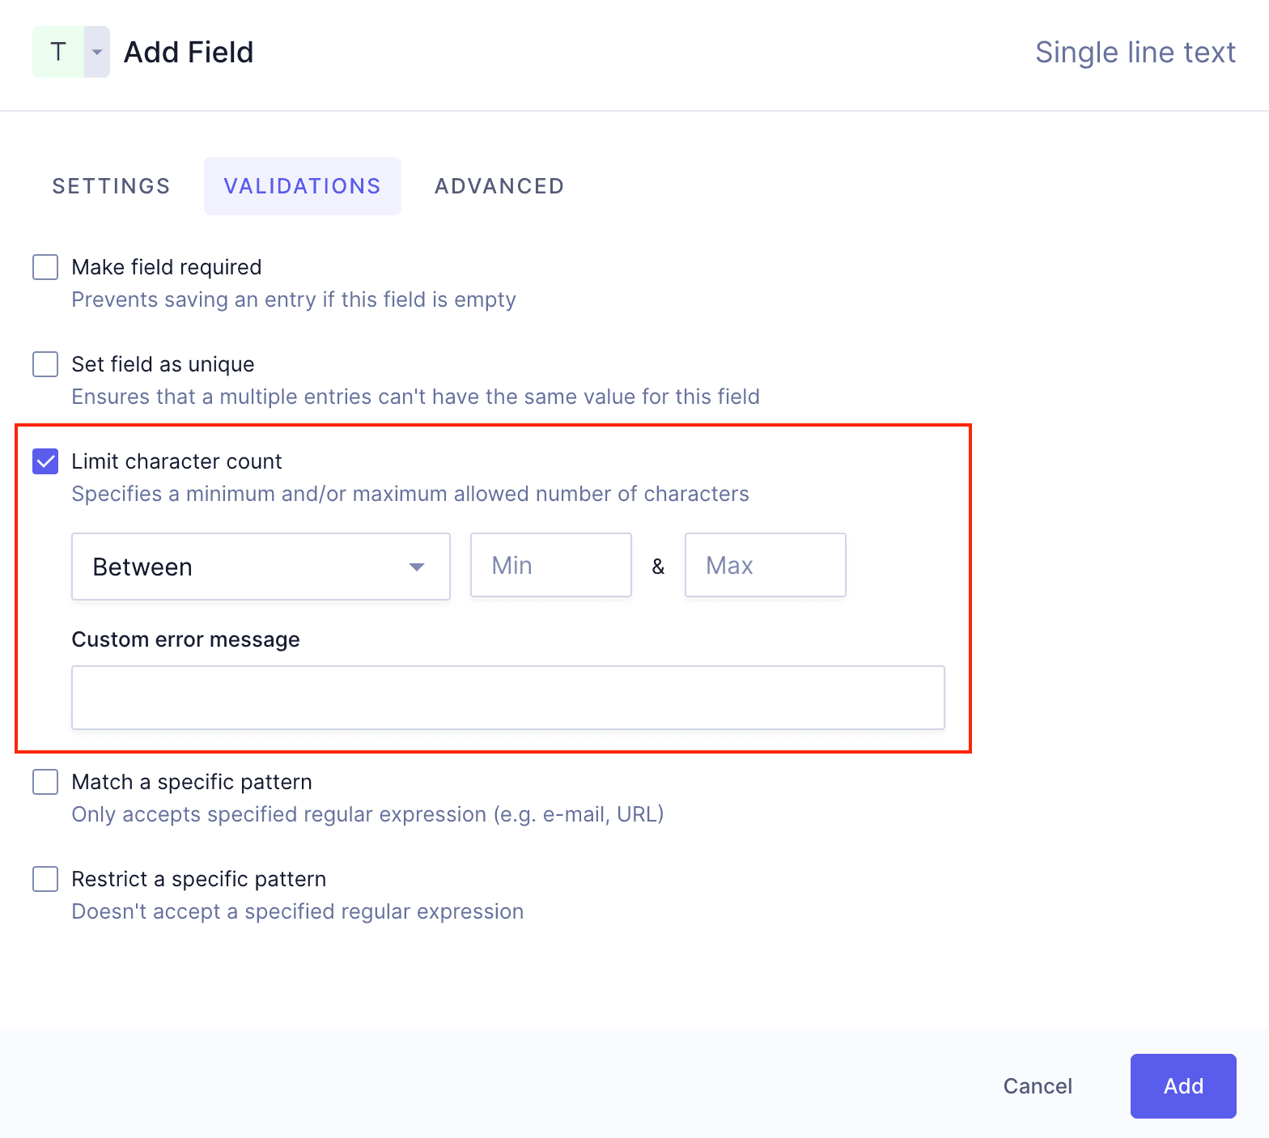Click the Add Field heading
This screenshot has width=1269, height=1138.
click(x=189, y=53)
